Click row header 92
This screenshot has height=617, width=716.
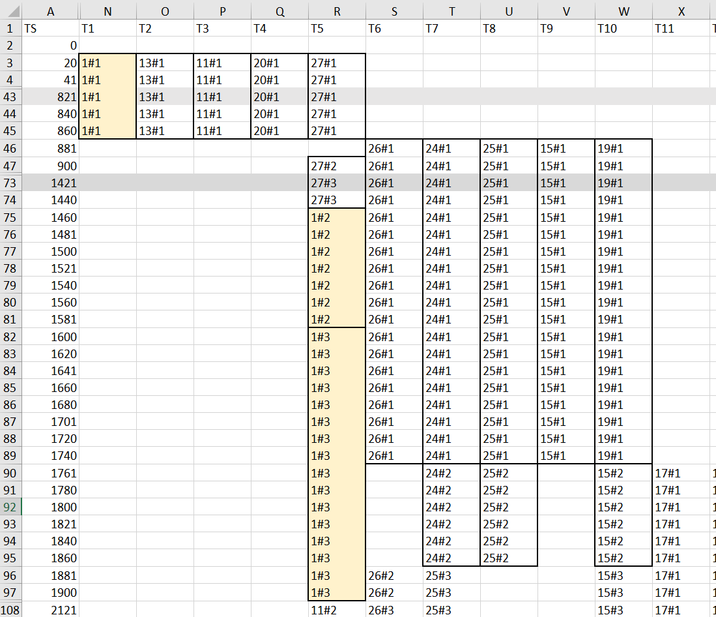[10, 507]
